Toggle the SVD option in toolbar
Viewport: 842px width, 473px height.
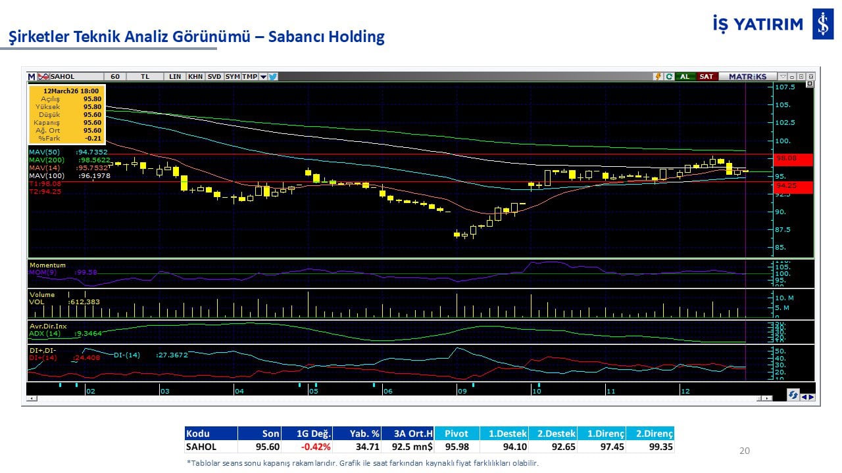(x=214, y=76)
